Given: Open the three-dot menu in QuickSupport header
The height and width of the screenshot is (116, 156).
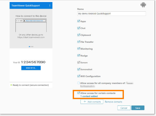Looking at the screenshot, I should 50,5.
